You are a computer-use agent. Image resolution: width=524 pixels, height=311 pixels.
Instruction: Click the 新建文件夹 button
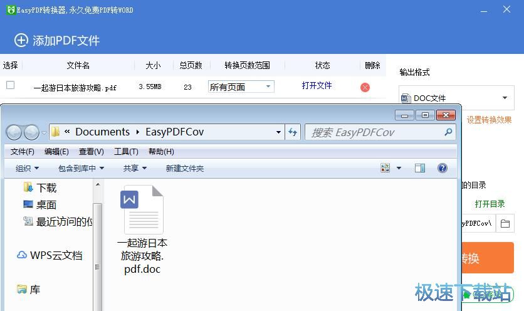tap(184, 168)
